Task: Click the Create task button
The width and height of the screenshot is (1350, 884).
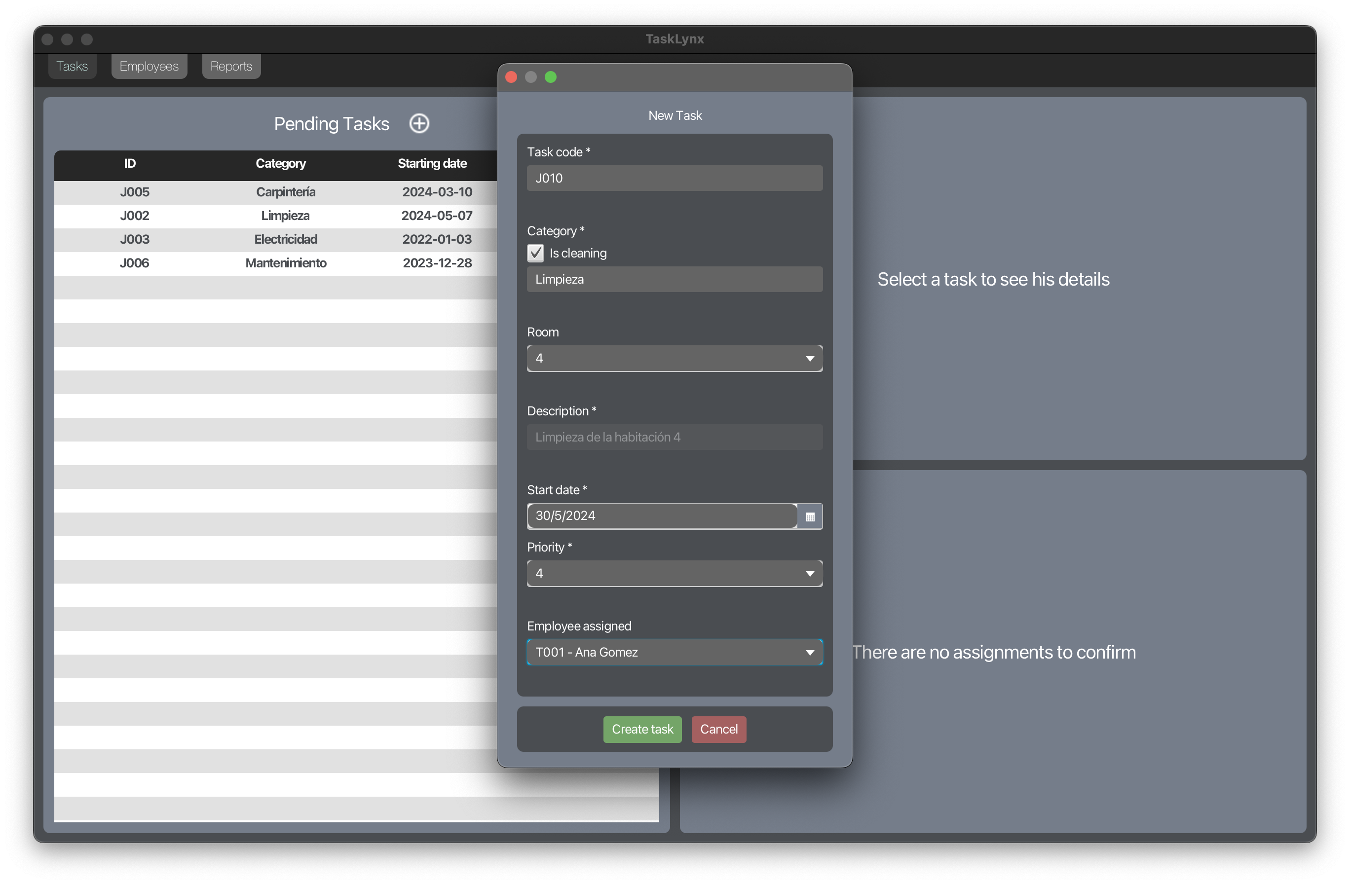Action: tap(642, 729)
